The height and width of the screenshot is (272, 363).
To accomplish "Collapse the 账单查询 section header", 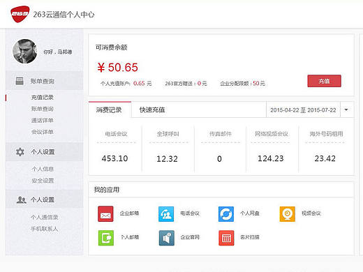I will [x=44, y=81].
